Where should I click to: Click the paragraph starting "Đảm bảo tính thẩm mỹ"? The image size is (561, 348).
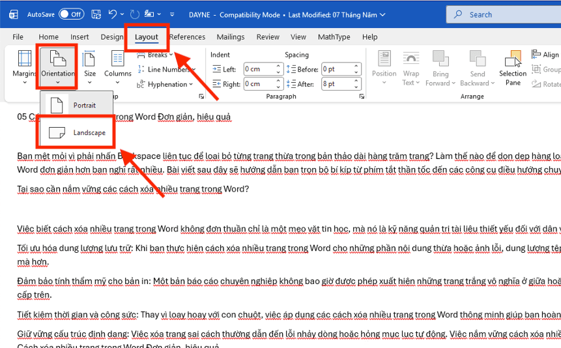[289, 288]
